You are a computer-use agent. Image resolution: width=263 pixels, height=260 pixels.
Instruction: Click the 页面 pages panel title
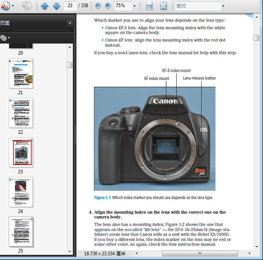(5, 23)
